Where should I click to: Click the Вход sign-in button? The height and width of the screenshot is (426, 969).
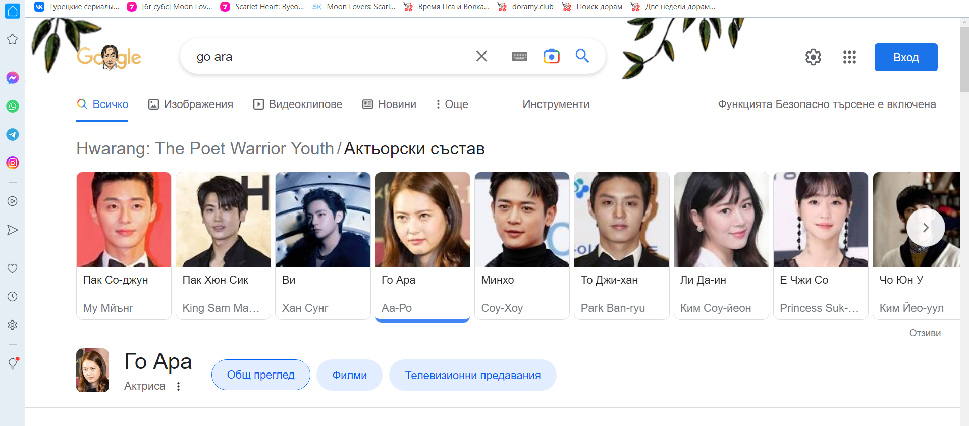pyautogui.click(x=906, y=57)
